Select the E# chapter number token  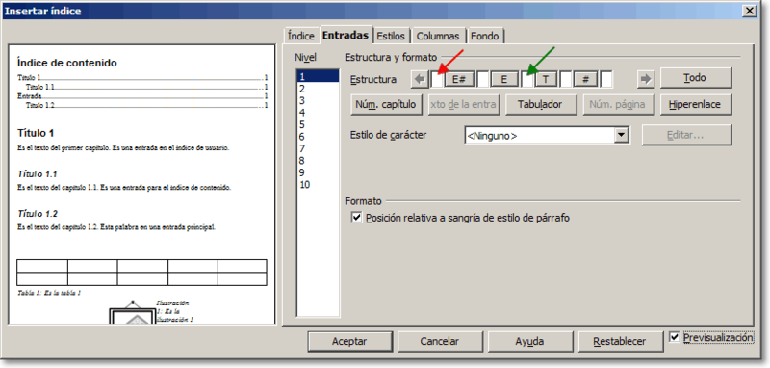click(x=459, y=79)
